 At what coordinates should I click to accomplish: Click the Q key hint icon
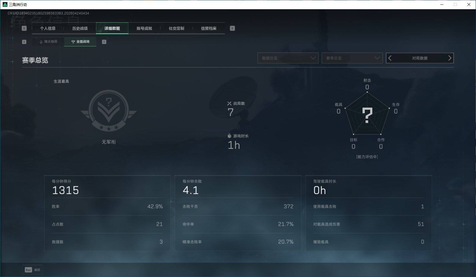coord(24,28)
